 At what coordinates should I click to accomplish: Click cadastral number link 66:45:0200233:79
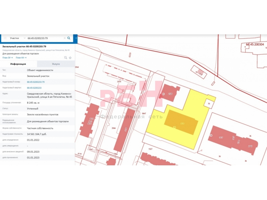36,82
